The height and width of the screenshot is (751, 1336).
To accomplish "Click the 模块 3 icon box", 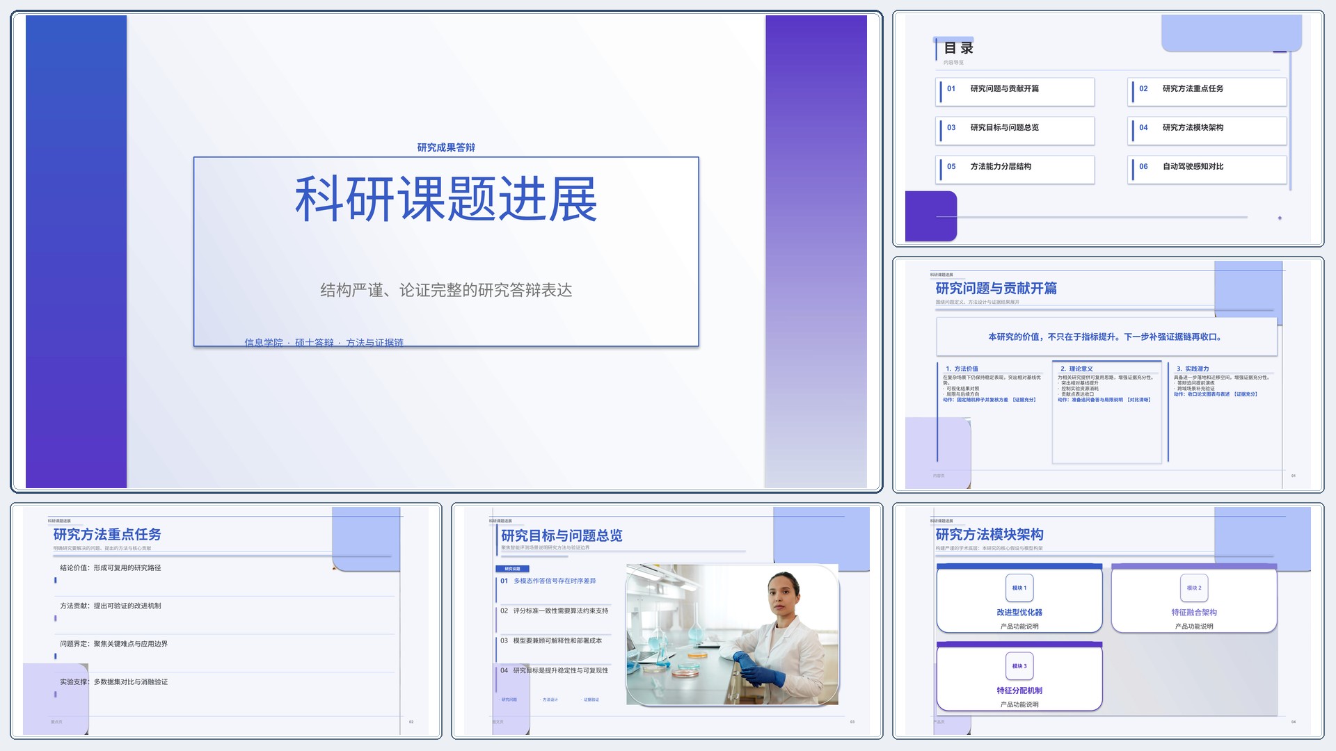I will click(1019, 666).
